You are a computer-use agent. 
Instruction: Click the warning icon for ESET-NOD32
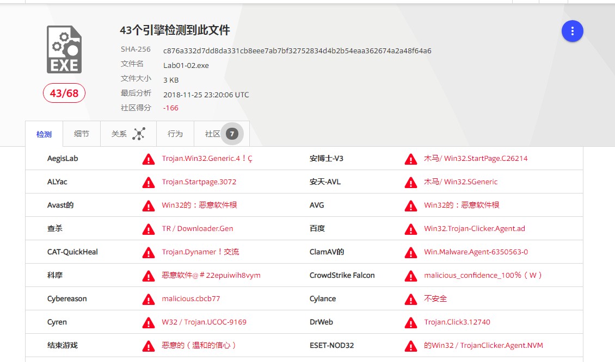(411, 346)
